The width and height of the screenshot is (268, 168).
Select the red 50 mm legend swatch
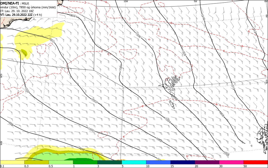point(255,162)
